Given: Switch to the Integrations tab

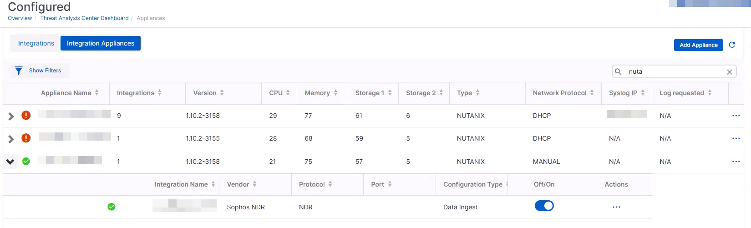Looking at the screenshot, I should (36, 43).
